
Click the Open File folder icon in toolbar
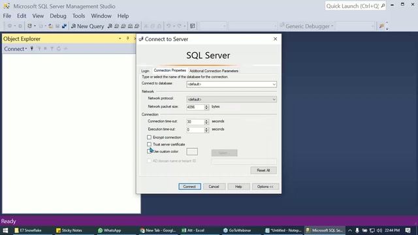pyautogui.click(x=51, y=26)
